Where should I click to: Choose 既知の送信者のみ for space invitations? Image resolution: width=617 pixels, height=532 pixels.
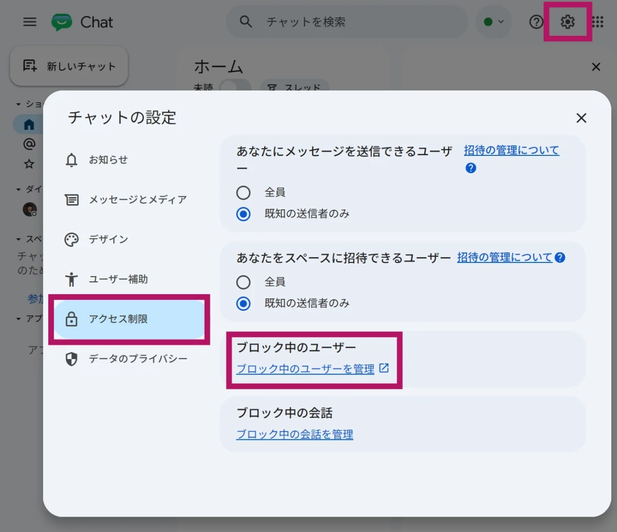243,303
